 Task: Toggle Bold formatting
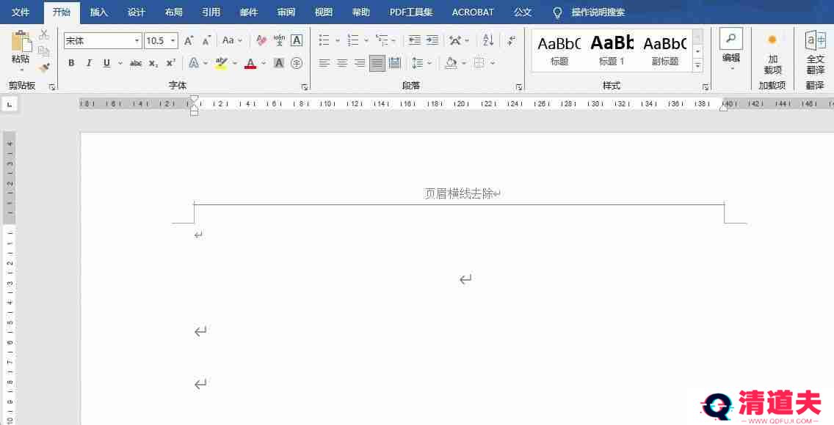[71, 63]
